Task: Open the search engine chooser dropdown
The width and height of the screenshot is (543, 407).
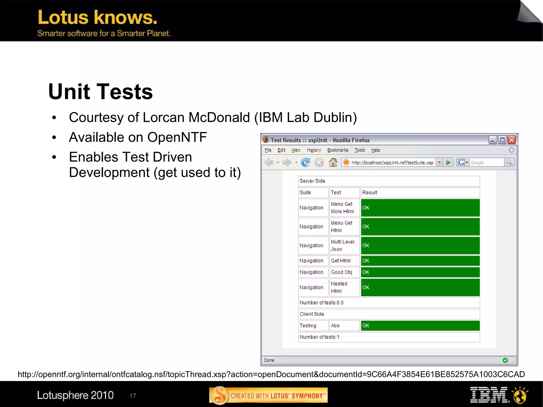Action: (467, 162)
